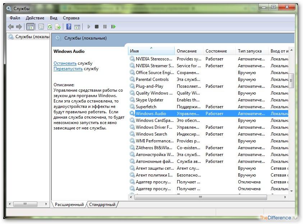Select the gear icon of Parental Controls
The width and height of the screenshot is (303, 224).
[x=132, y=79]
